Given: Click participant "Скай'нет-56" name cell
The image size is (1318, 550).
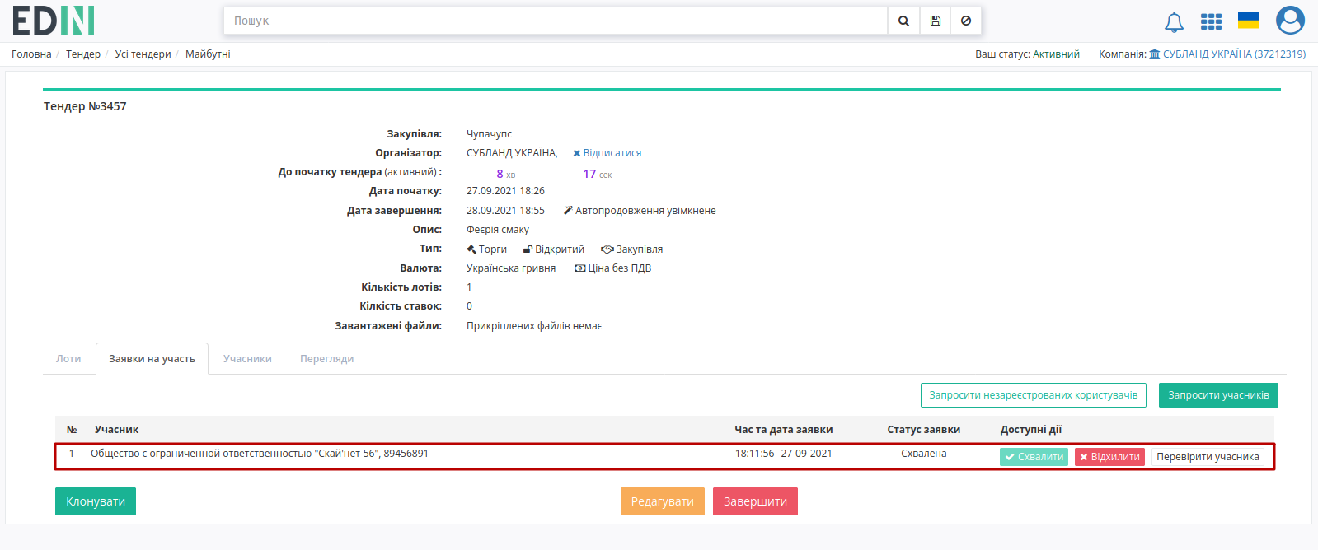Looking at the screenshot, I should 260,454.
